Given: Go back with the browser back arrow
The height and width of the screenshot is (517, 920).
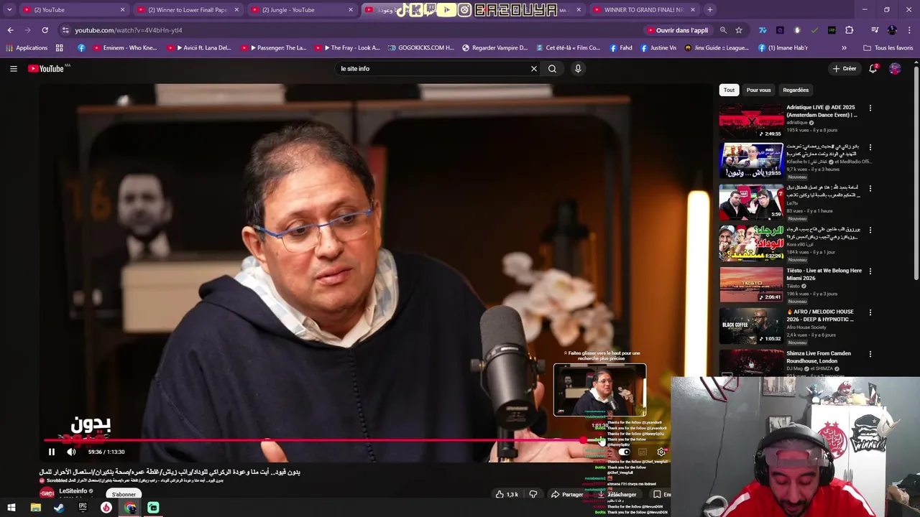Looking at the screenshot, I should pos(10,30).
